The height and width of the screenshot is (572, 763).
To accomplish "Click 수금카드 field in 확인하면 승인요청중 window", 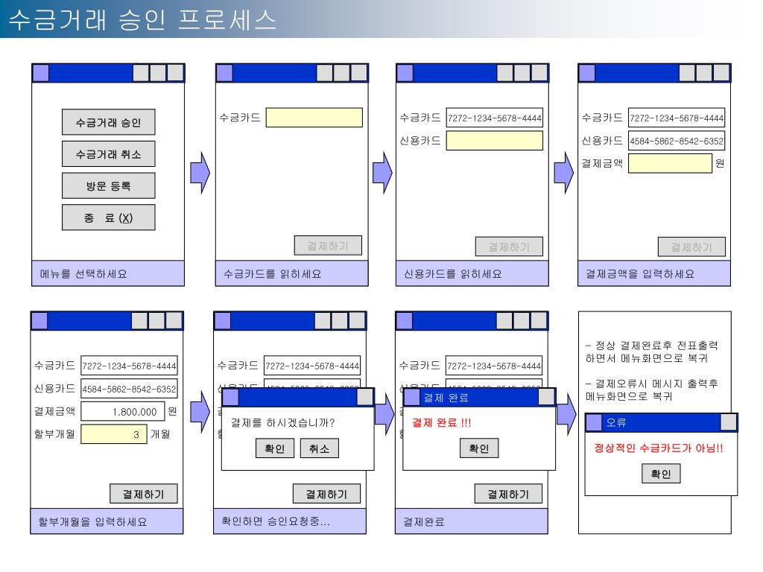I will point(312,366).
